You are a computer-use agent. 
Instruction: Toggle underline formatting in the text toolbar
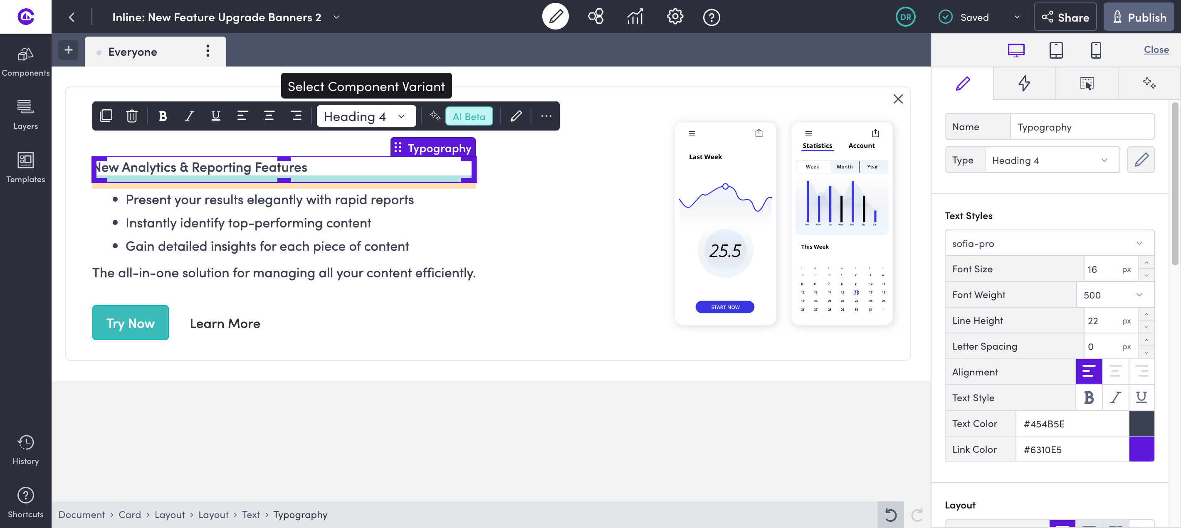tap(215, 116)
